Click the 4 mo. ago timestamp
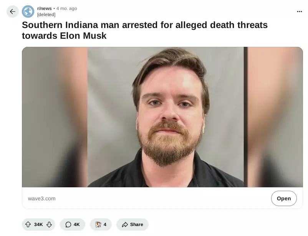The width and height of the screenshot is (308, 236). point(67,8)
